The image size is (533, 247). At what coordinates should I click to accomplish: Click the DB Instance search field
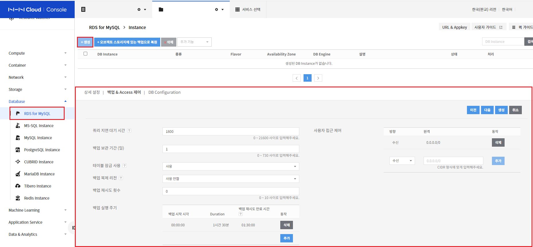(503, 42)
